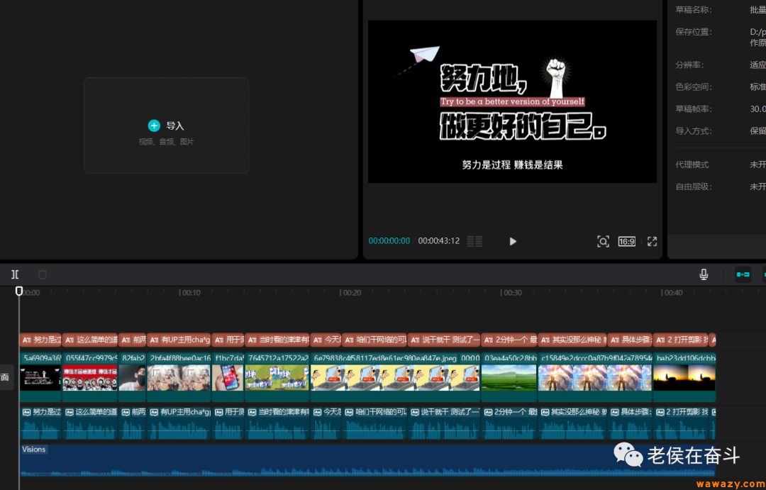Viewport: 766px width, 490px height.
Task: Open the 分辨率 resolution dropdown
Action: 759,64
